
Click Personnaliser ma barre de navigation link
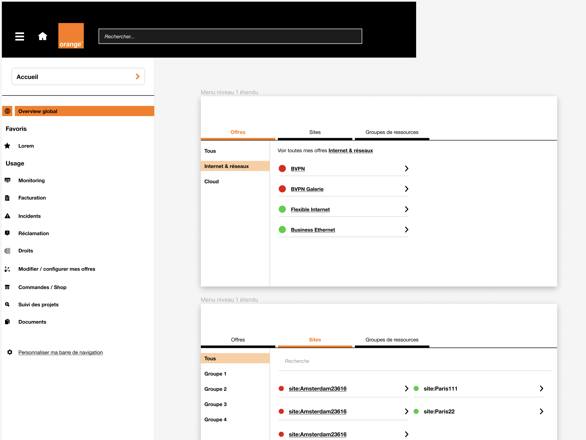pyautogui.click(x=60, y=352)
